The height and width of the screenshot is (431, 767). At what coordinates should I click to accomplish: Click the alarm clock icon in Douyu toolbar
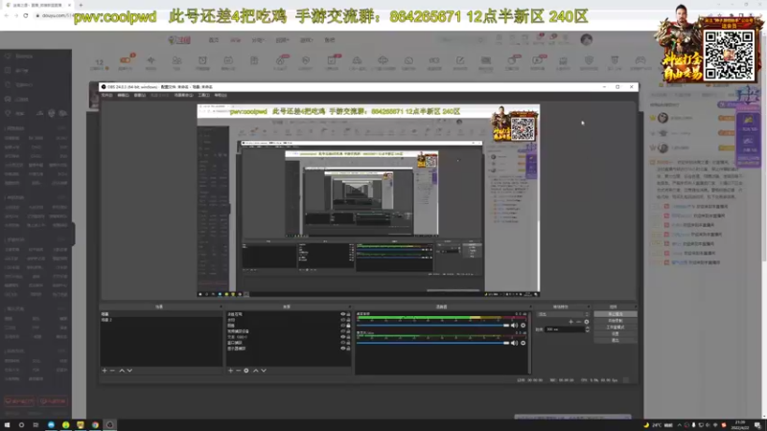(x=202, y=60)
